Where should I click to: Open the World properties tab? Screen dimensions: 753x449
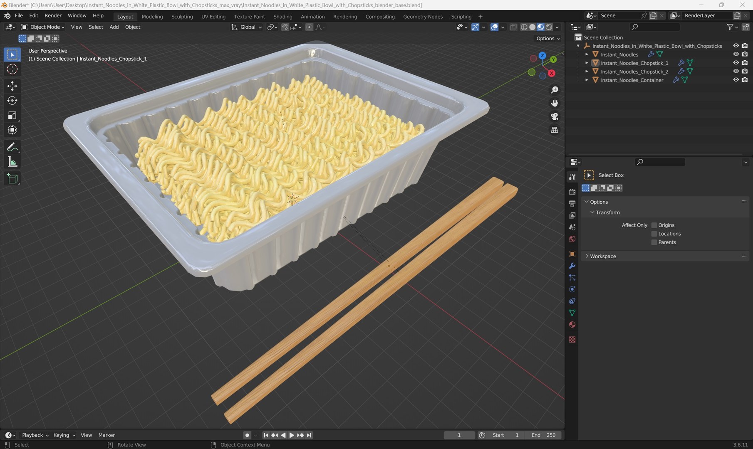572,239
